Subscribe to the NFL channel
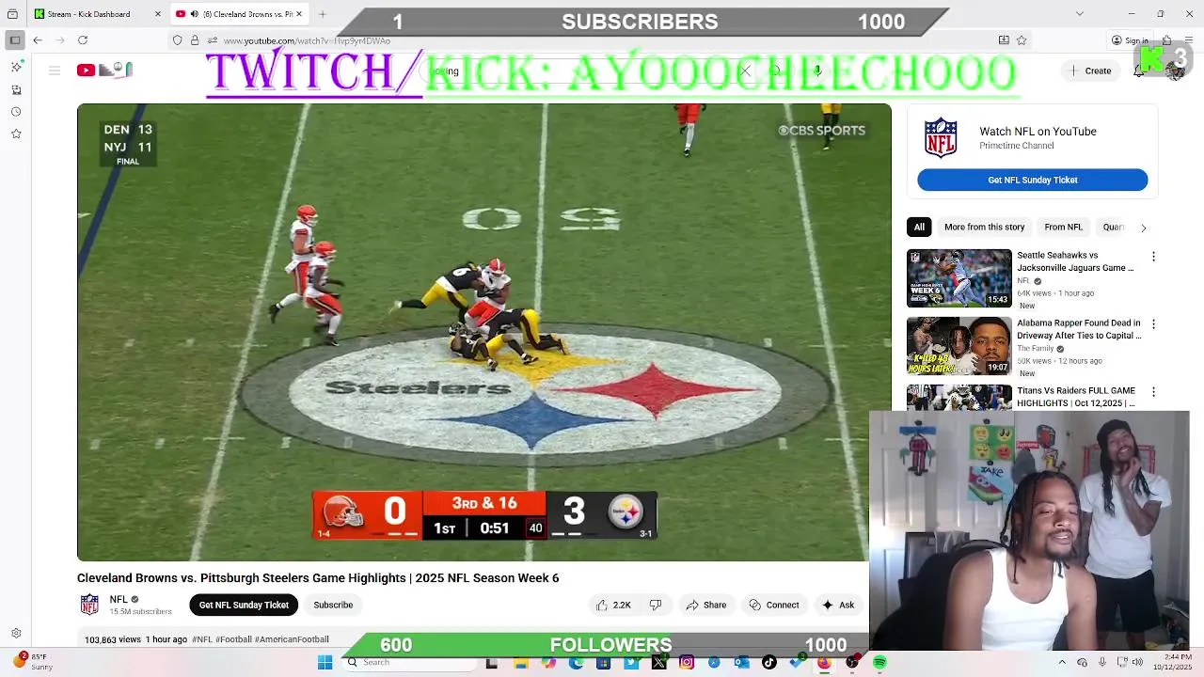This screenshot has height=677, width=1204. click(x=333, y=605)
